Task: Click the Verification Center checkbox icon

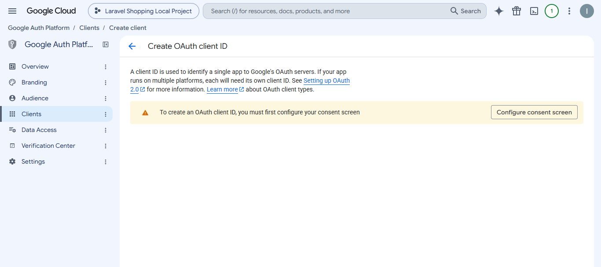Action: coord(12,146)
